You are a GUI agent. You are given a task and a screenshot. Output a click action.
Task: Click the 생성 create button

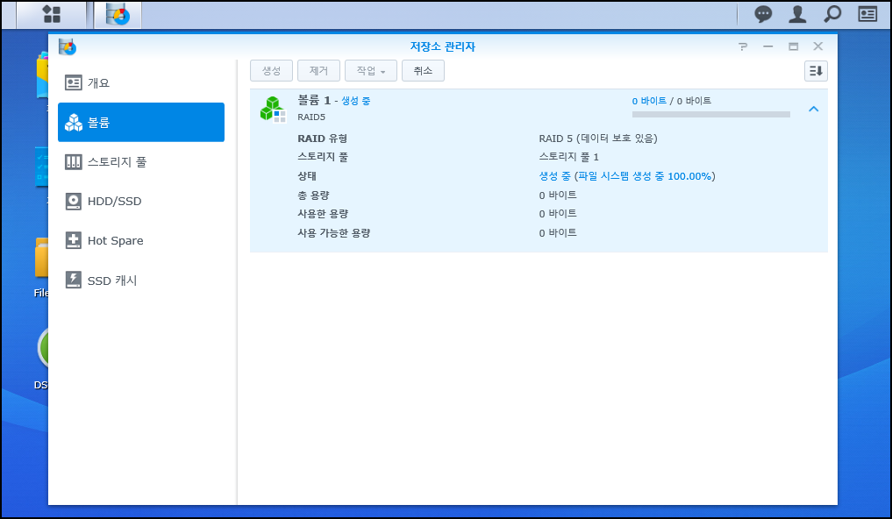[x=271, y=71]
